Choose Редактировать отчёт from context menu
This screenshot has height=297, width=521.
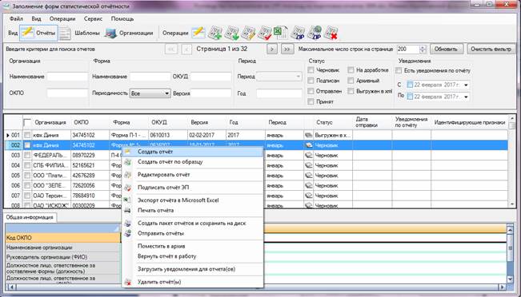click(x=193, y=175)
